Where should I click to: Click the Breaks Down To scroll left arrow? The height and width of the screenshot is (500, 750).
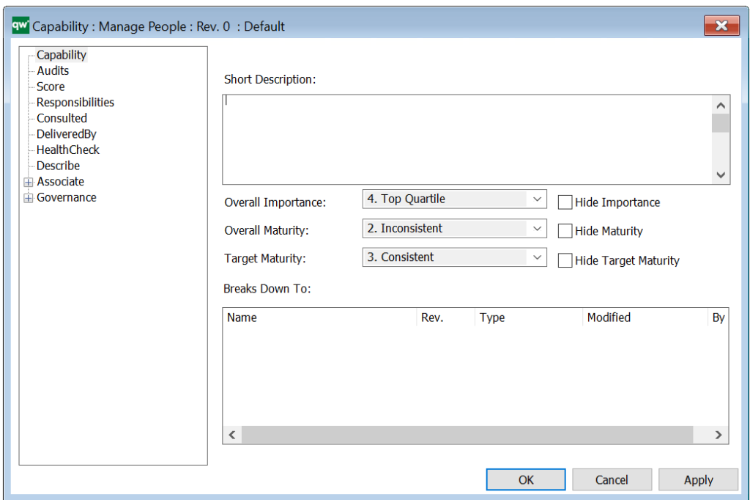point(232,435)
